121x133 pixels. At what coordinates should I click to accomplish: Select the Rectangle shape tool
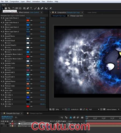[x=24, y=8]
